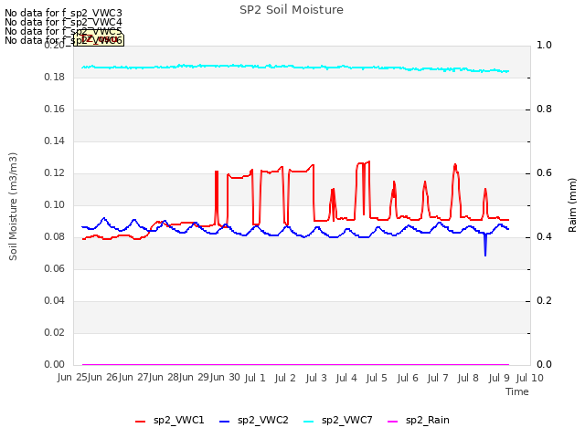The width and height of the screenshot is (585, 438).
Task: Click the Jul 6 date tick label
Action: (x=408, y=378)
